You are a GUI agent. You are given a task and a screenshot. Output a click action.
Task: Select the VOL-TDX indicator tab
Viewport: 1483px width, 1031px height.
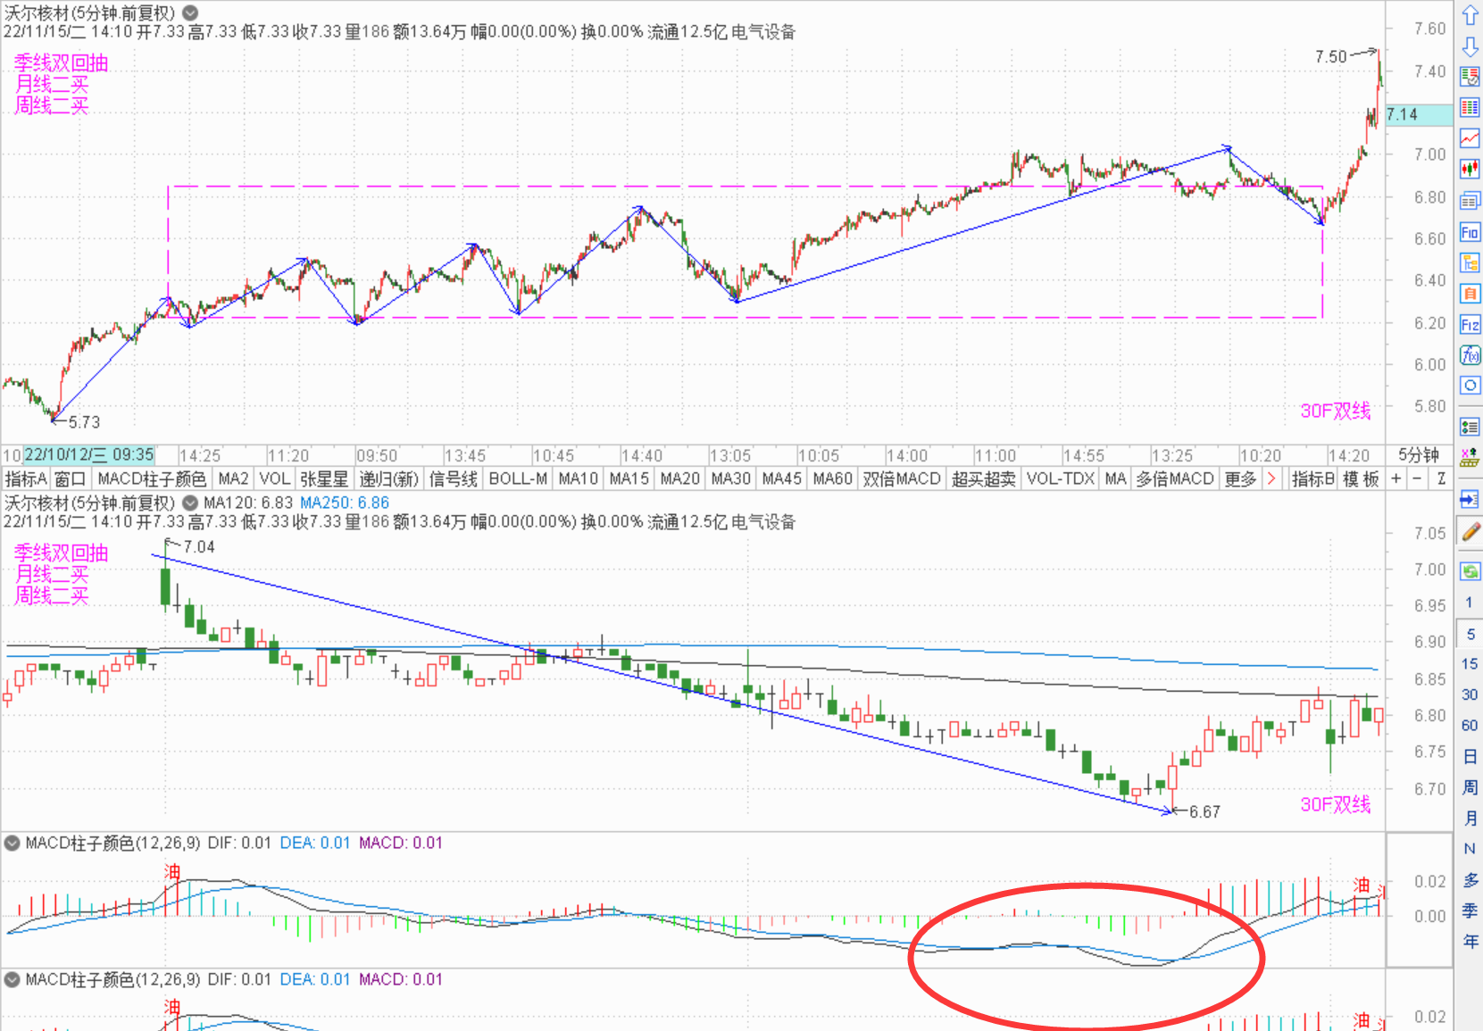[1060, 478]
